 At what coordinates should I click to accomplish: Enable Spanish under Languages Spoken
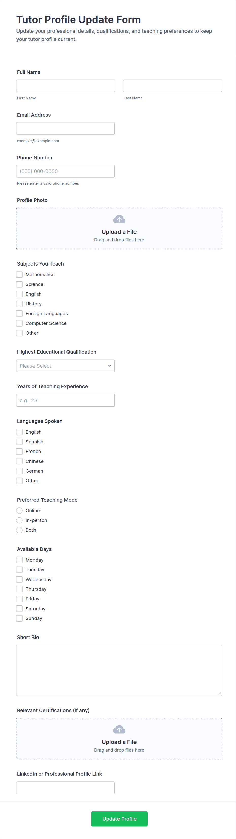pos(20,442)
